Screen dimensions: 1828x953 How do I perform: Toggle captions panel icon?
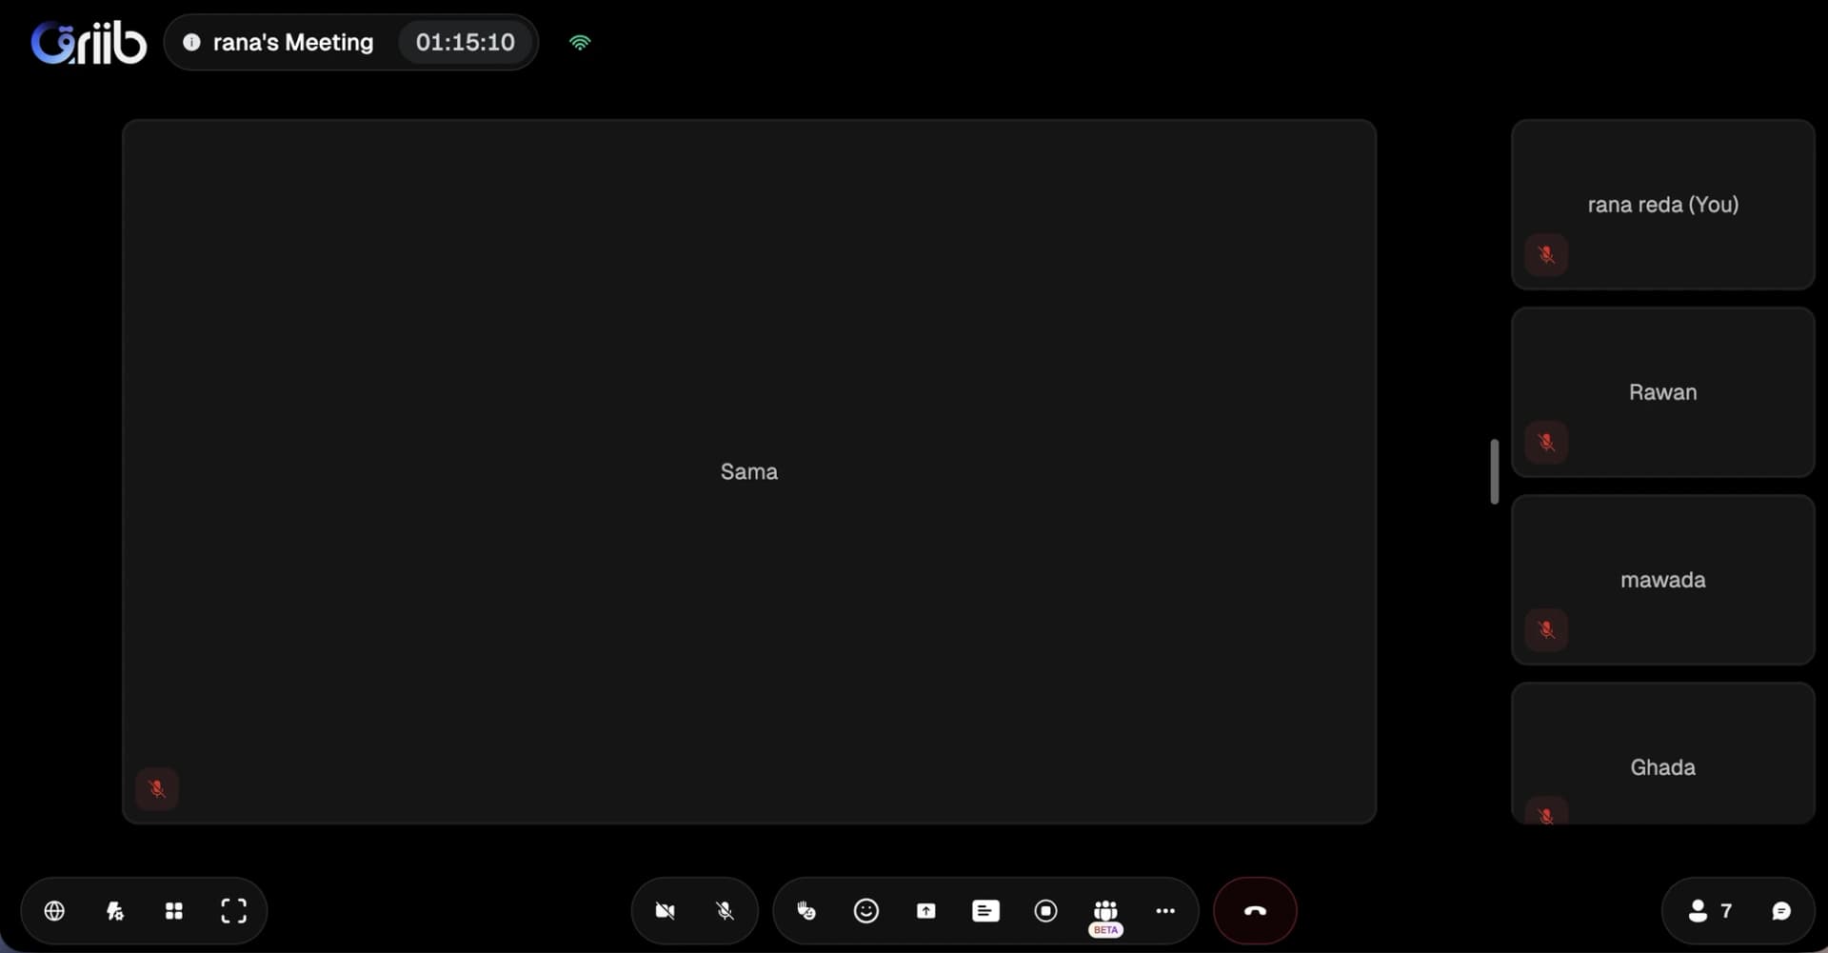(x=985, y=911)
